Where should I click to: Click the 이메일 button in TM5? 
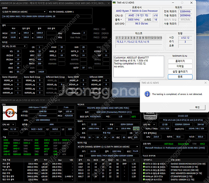pos(180,66)
